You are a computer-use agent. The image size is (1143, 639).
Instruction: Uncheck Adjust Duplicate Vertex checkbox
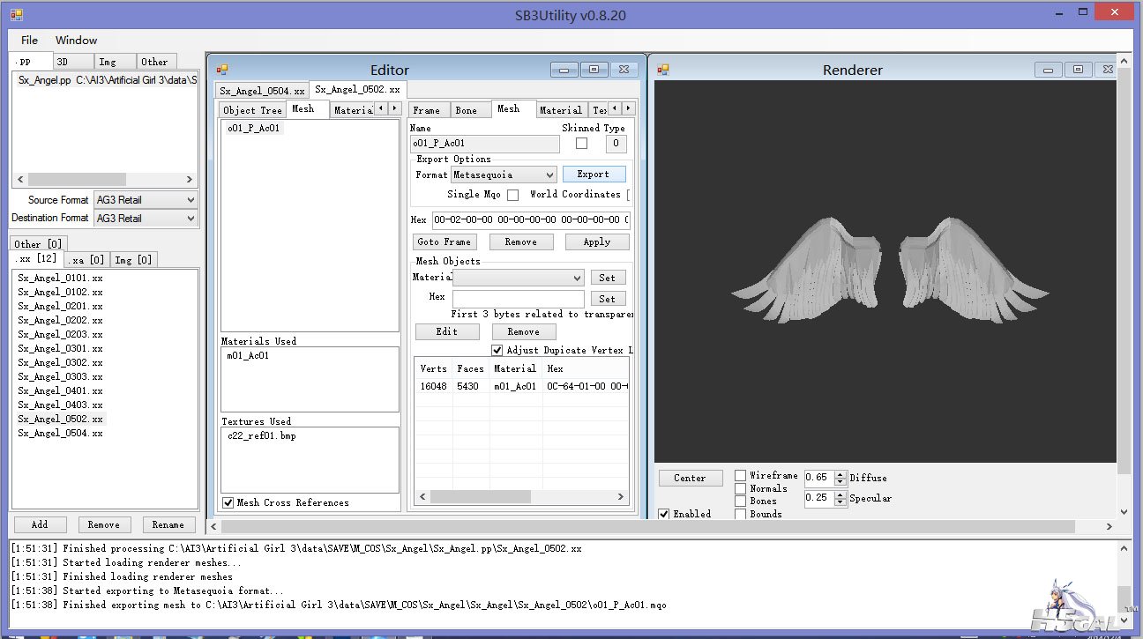pyautogui.click(x=497, y=350)
